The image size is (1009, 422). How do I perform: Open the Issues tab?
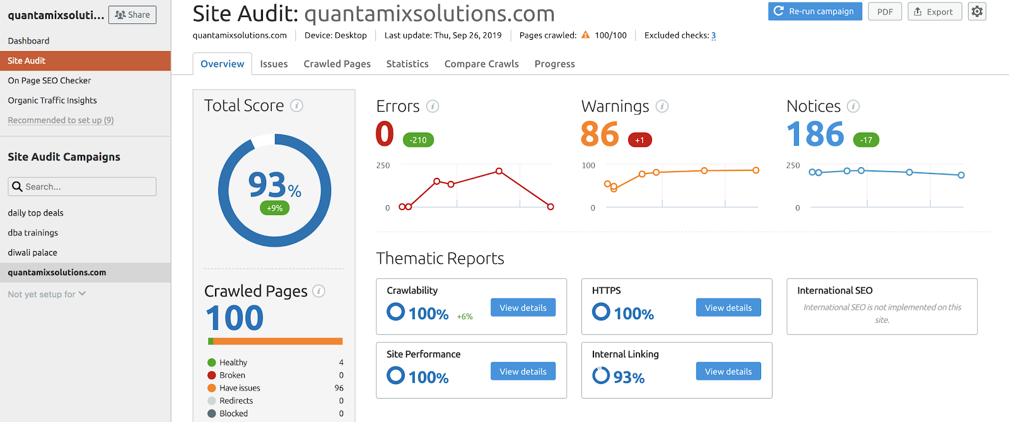point(274,64)
